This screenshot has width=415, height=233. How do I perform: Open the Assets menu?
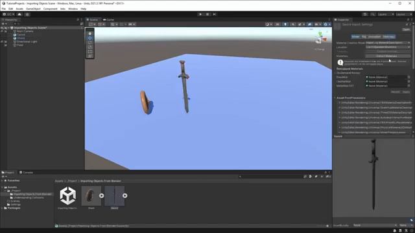(x=19, y=8)
